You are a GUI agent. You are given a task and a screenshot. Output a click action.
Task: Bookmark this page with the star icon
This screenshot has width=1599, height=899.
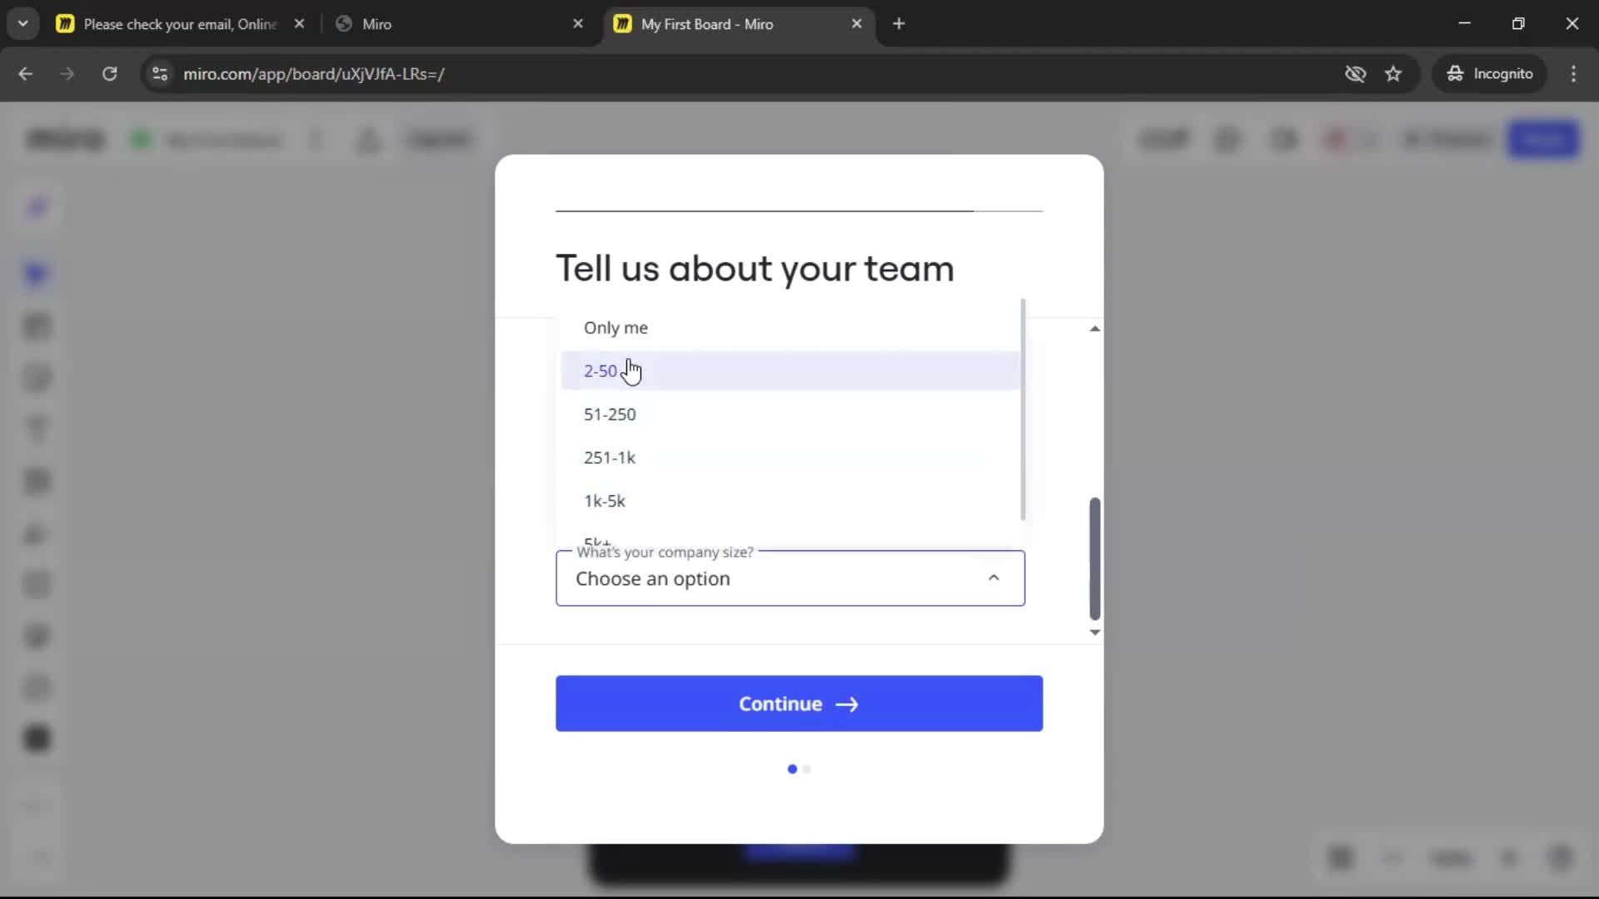click(1393, 74)
